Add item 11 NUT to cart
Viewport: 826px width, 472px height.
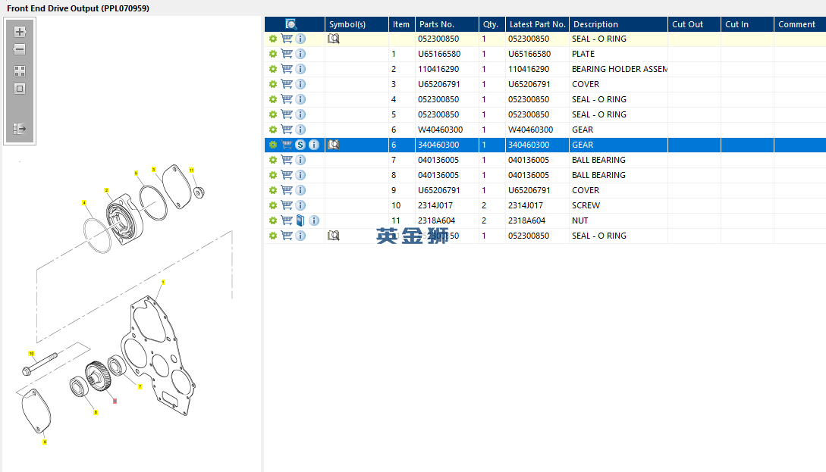(287, 220)
